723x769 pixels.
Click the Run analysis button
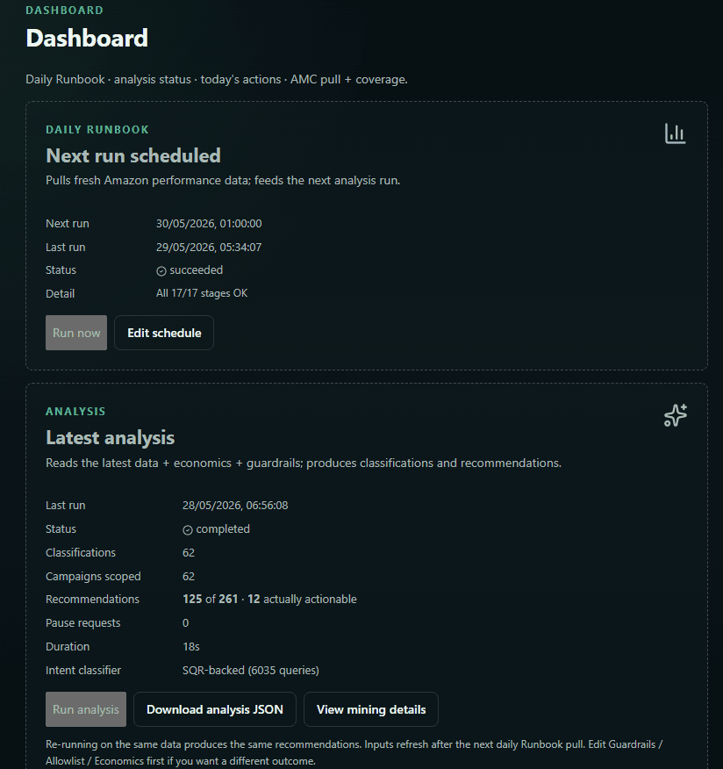pos(86,709)
